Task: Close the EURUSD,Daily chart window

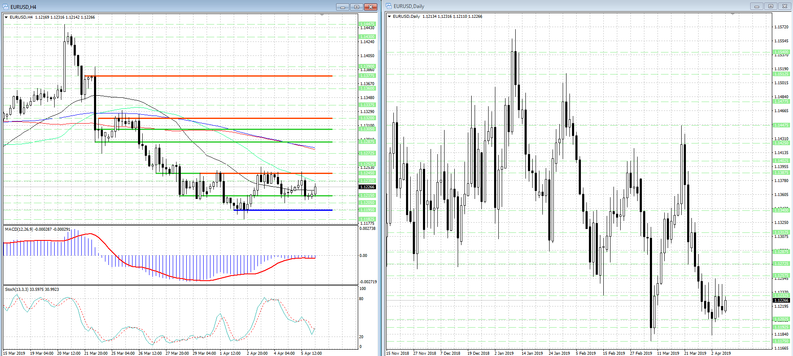Action: coord(785,6)
